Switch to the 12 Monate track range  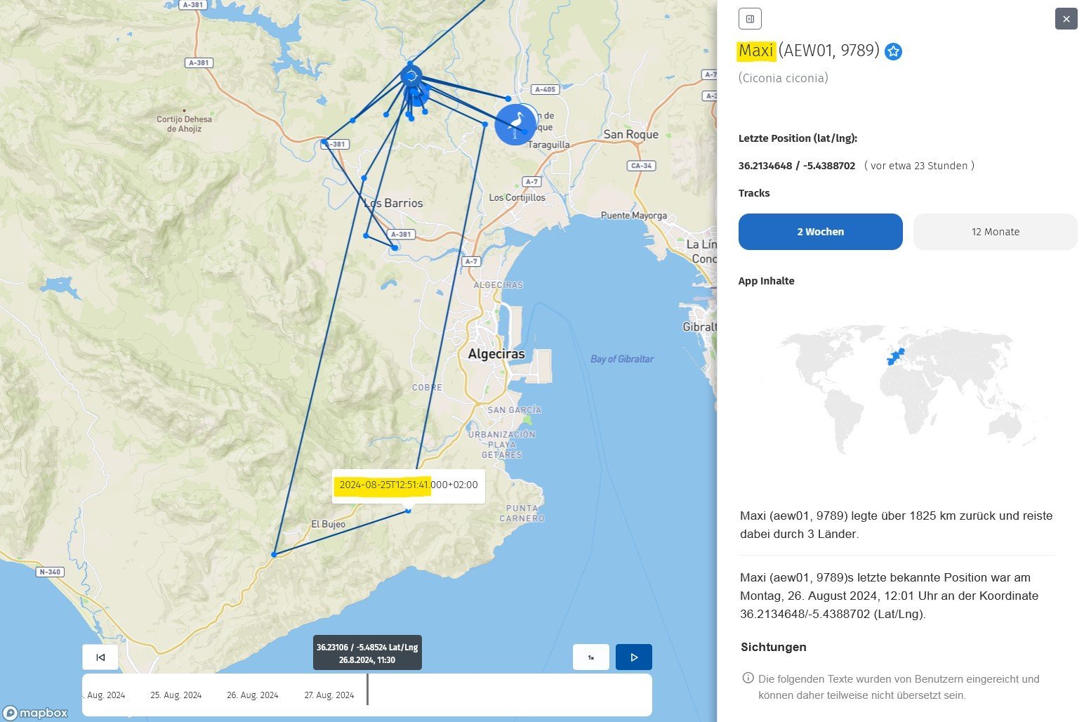(995, 232)
